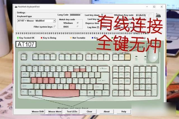Click the Backspace key on the keyboard image

coord(103,69)
